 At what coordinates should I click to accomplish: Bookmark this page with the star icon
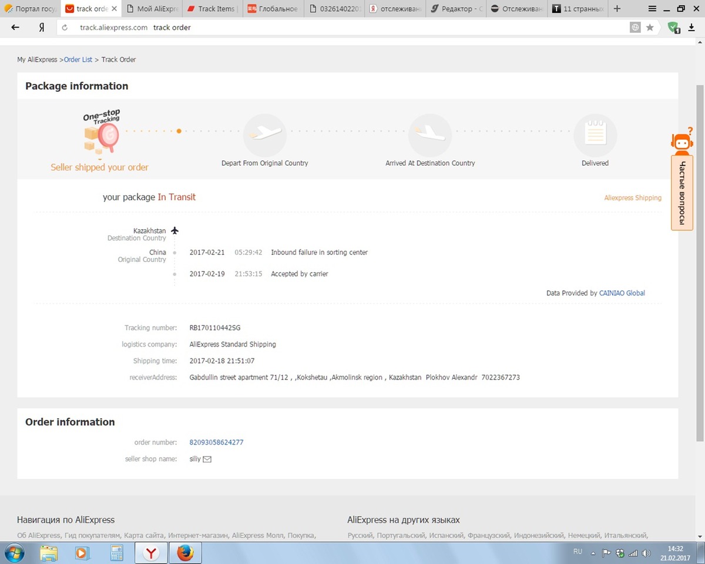pyautogui.click(x=650, y=27)
